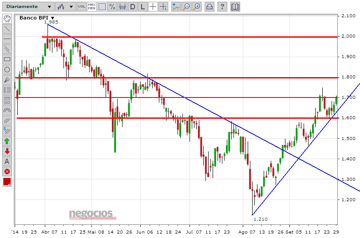Toggle the crosshair cursor
Screen dimensions: 360x238
click(x=153, y=7)
